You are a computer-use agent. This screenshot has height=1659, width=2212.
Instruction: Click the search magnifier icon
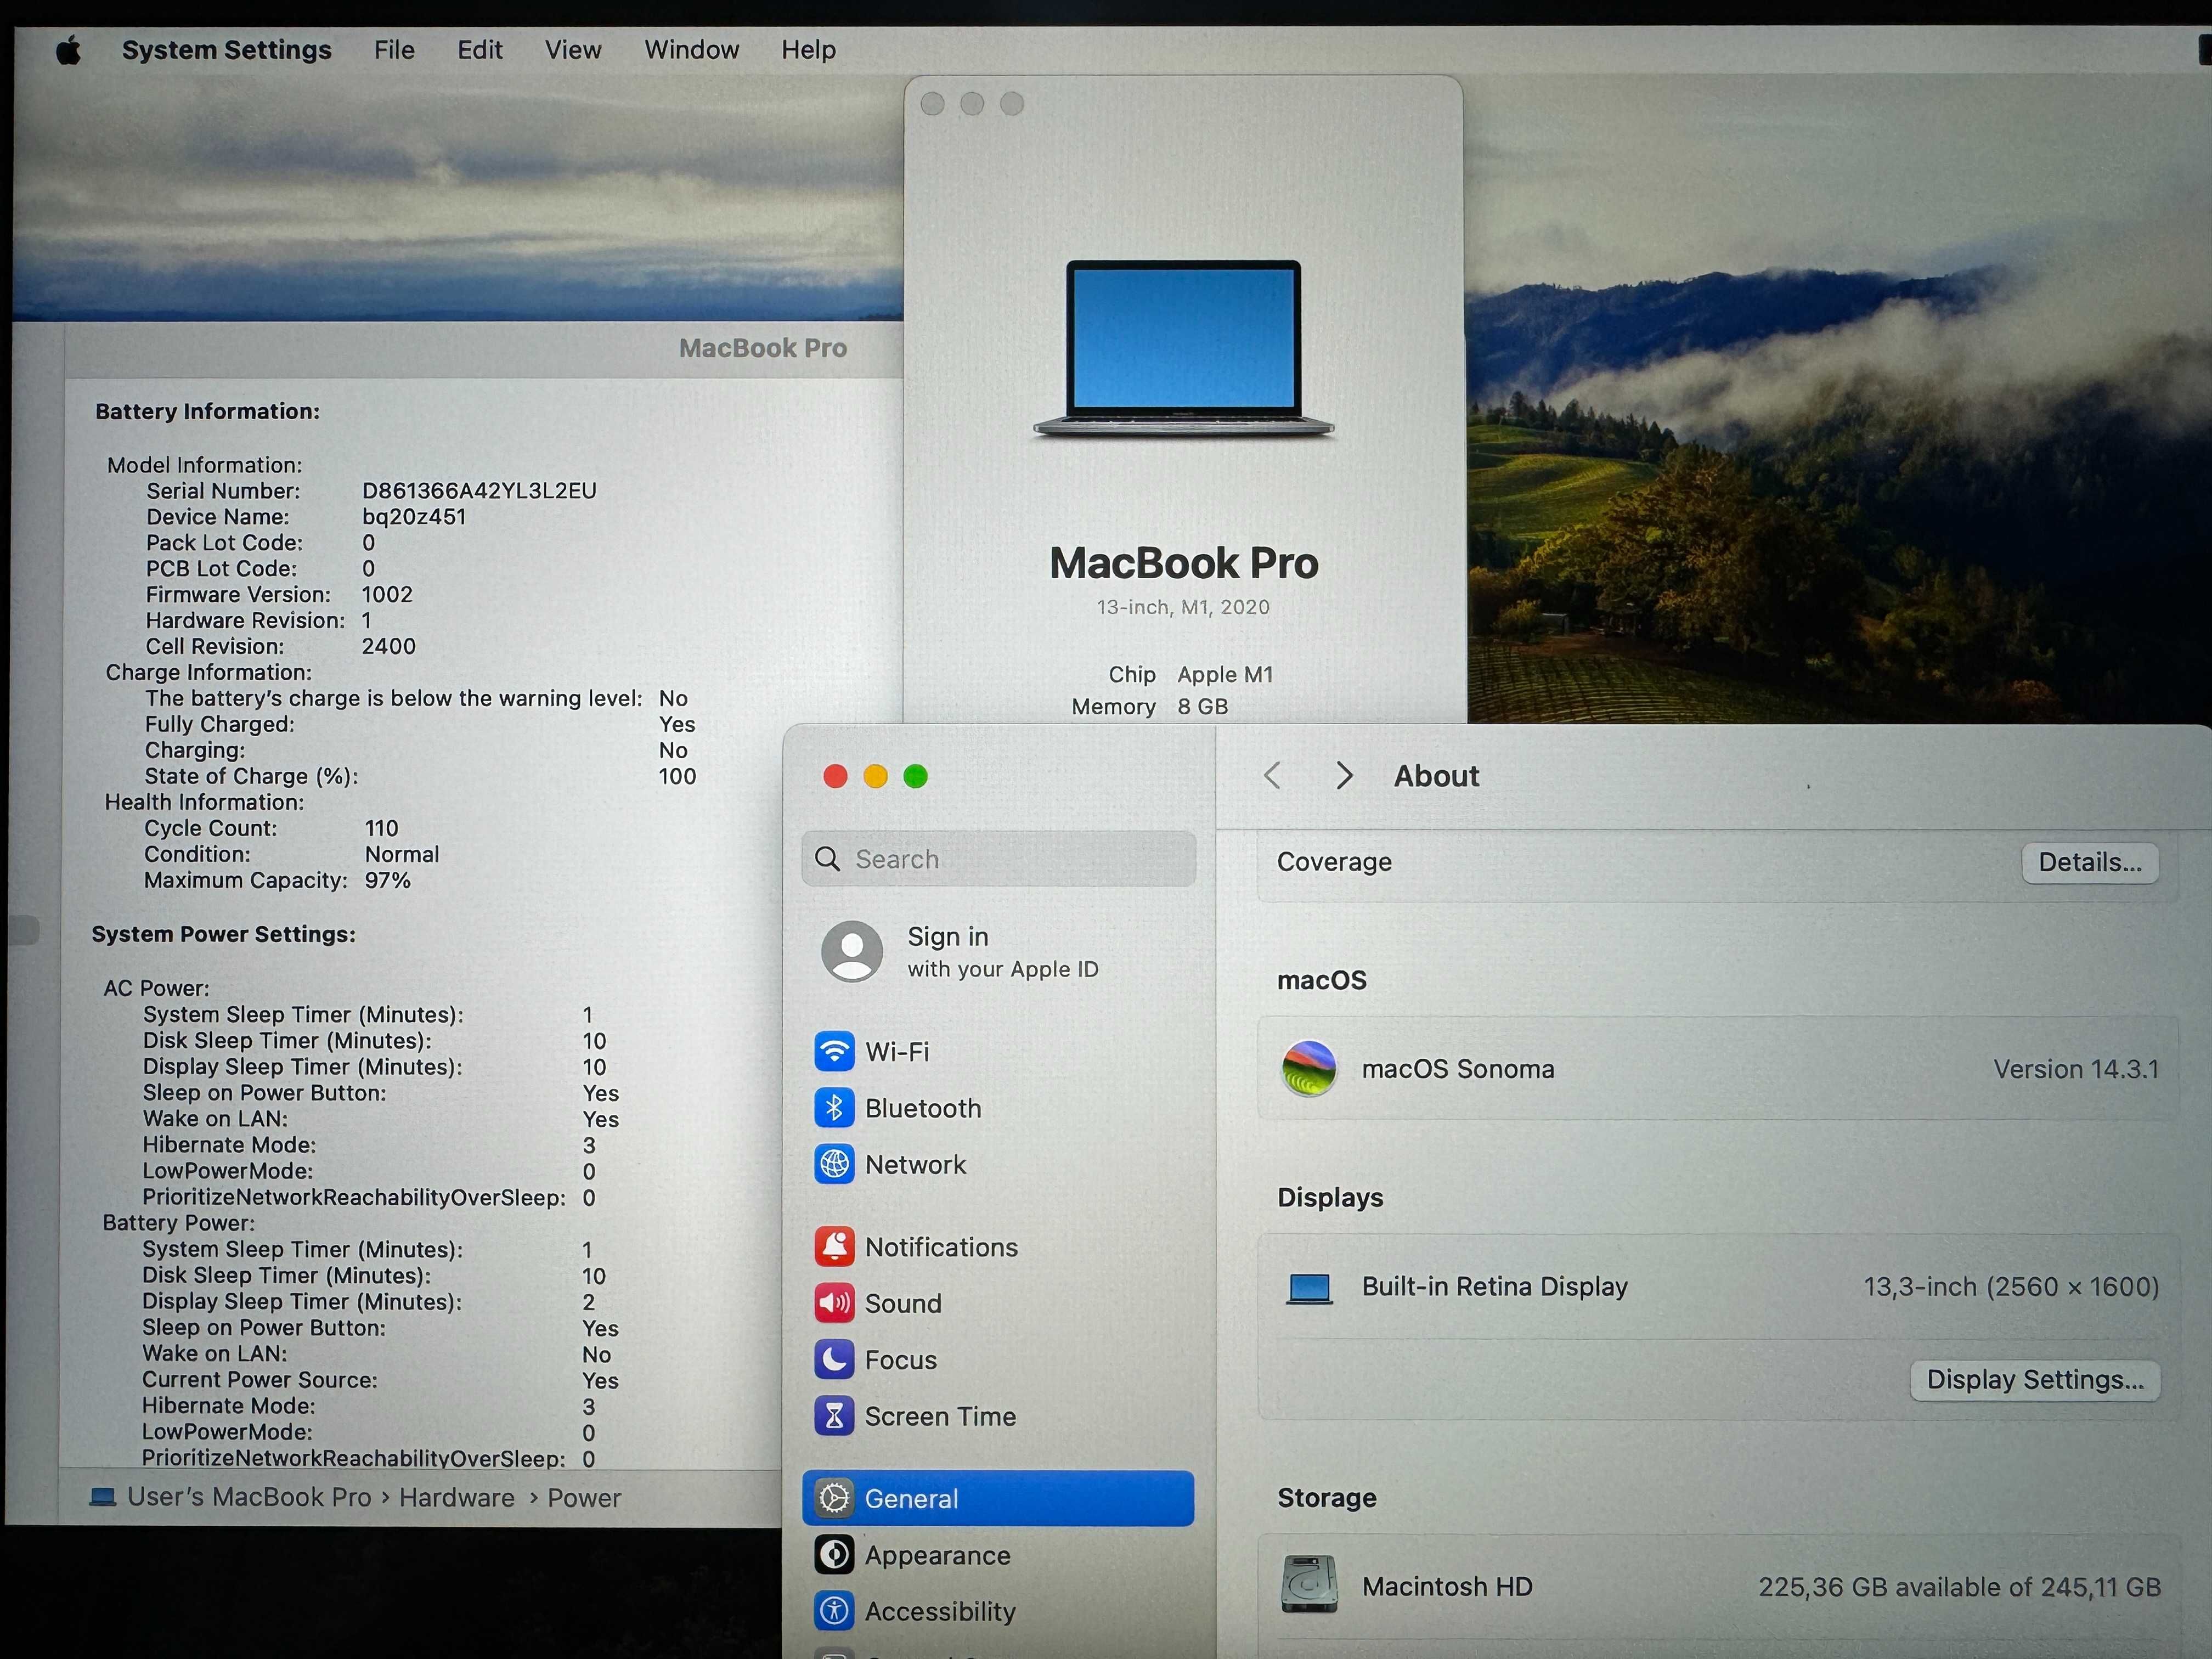pyautogui.click(x=827, y=859)
